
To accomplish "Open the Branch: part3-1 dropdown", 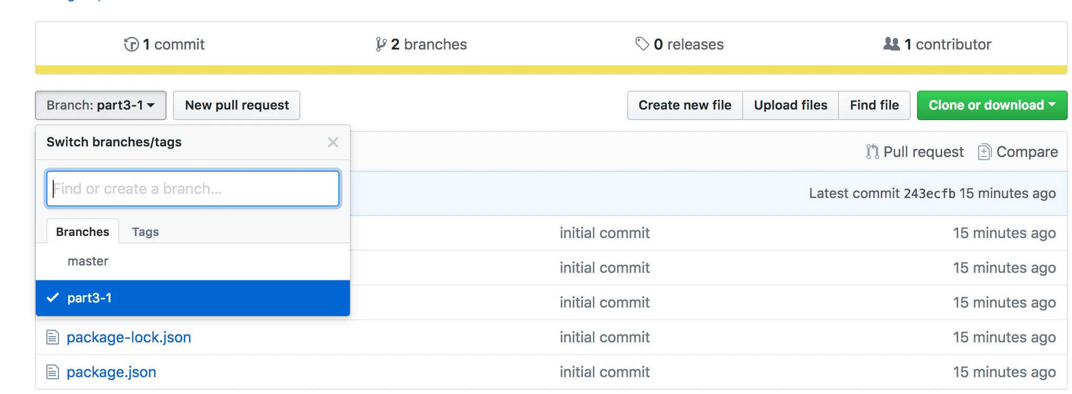I will tap(101, 105).
